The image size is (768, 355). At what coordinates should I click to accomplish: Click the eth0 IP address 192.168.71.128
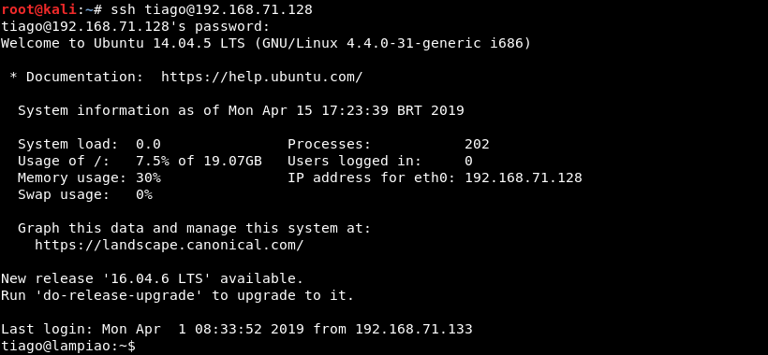point(524,177)
